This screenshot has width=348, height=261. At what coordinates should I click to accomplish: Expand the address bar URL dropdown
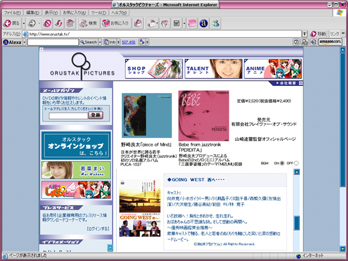[304, 34]
